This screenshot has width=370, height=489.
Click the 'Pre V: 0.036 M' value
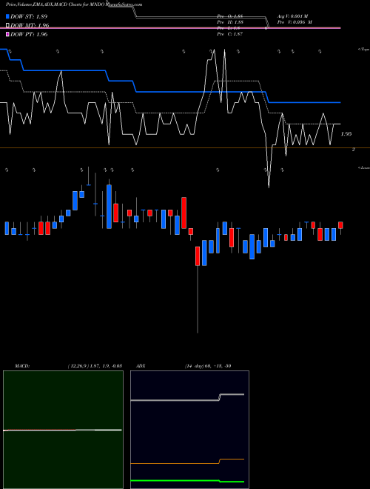pos(295,22)
